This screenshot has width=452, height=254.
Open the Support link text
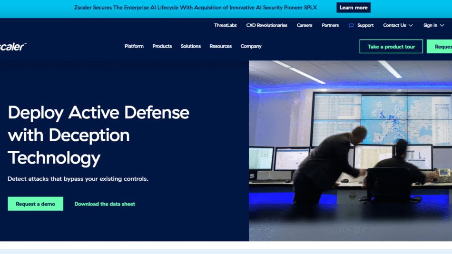[x=365, y=25]
